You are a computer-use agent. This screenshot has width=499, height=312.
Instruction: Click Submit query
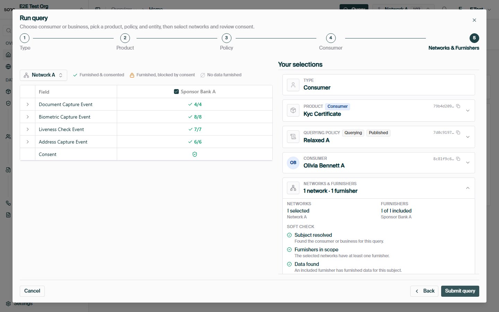click(460, 291)
